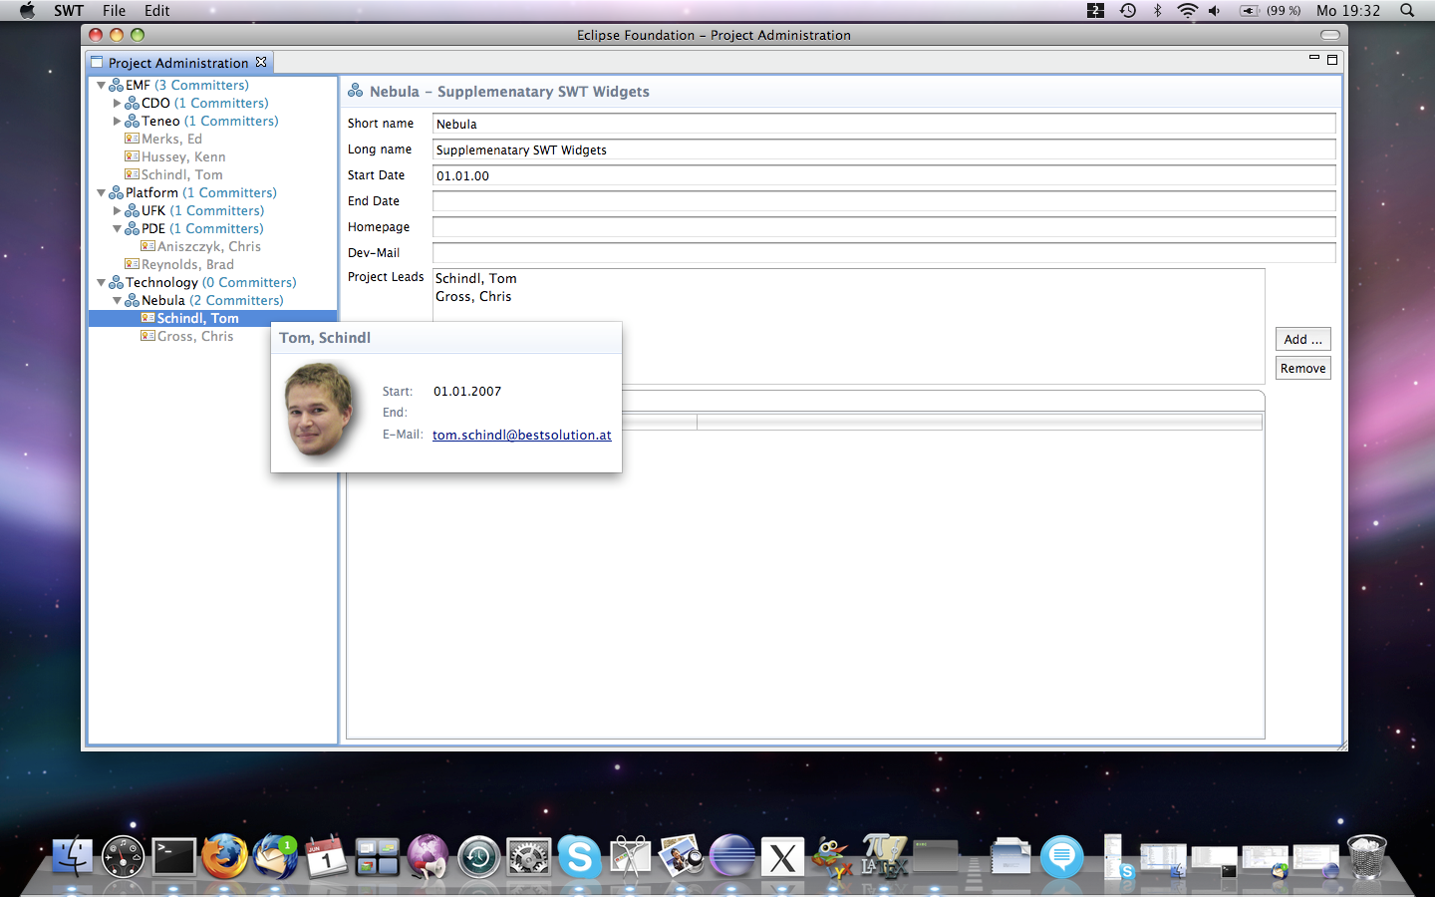Image resolution: width=1435 pixels, height=897 pixels.
Task: Open System Preferences in the dock
Action: 528,856
